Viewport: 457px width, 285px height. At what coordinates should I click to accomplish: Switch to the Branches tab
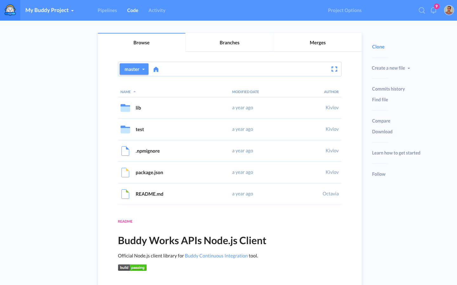pos(229,42)
